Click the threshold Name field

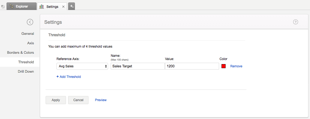coord(137,66)
